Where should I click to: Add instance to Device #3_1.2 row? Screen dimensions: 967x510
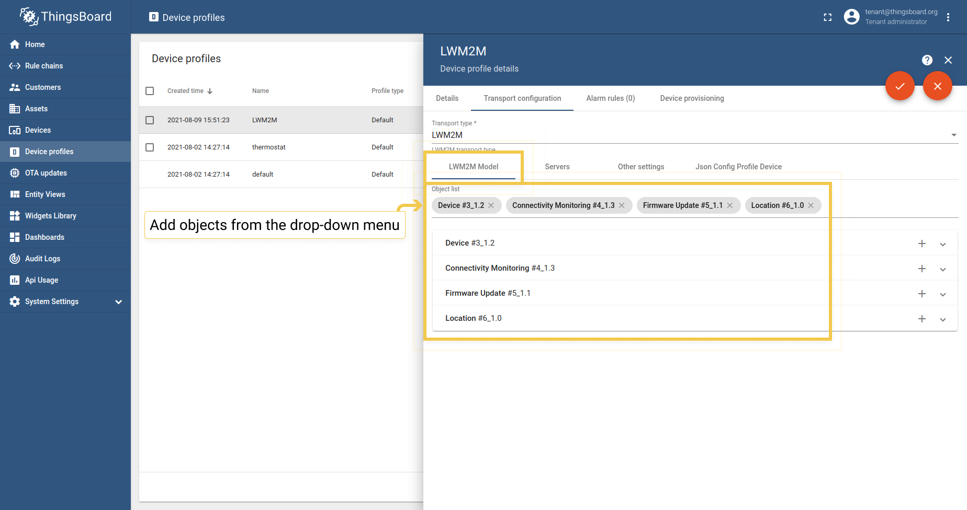(x=922, y=244)
